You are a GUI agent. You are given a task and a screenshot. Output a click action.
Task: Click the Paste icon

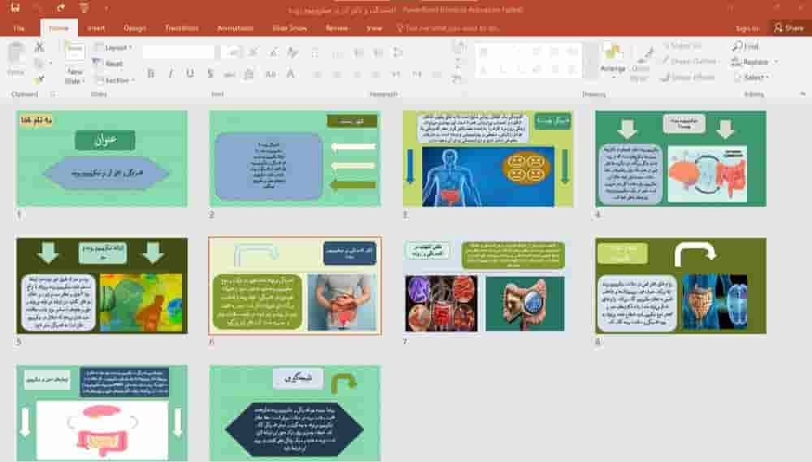[x=16, y=54]
